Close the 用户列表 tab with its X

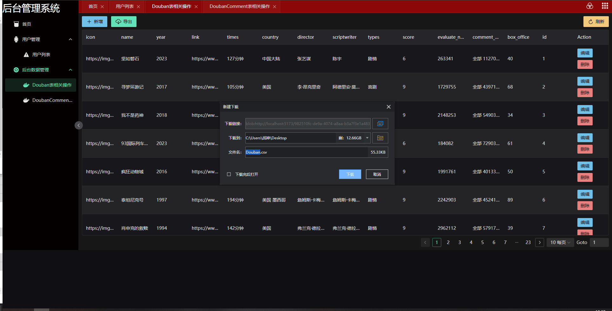click(138, 7)
